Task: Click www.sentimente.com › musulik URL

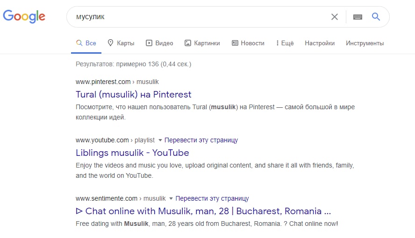Action: click(x=121, y=198)
